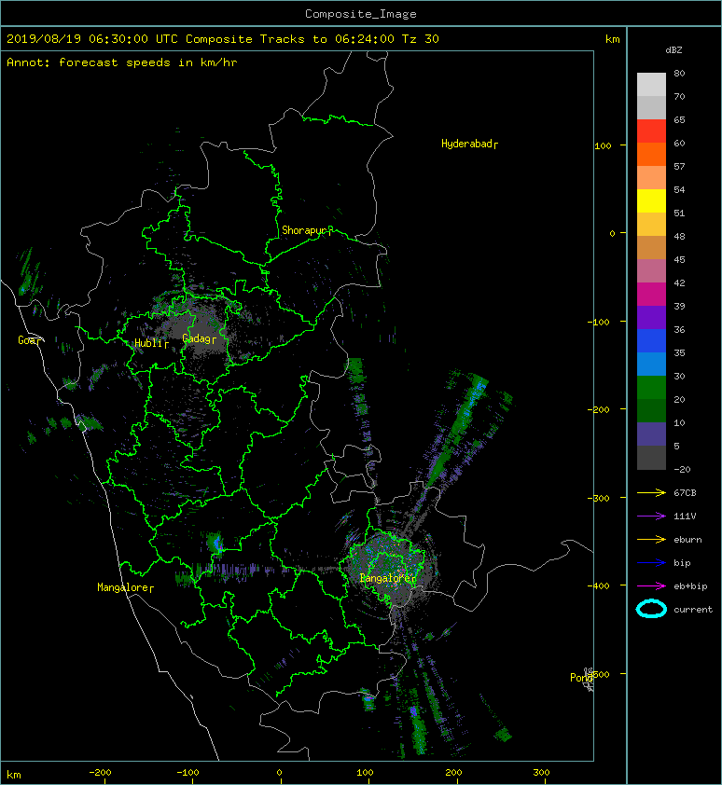722x785 pixels.
Task: Click the -200 tick on the vertical axis
Action: (x=599, y=409)
